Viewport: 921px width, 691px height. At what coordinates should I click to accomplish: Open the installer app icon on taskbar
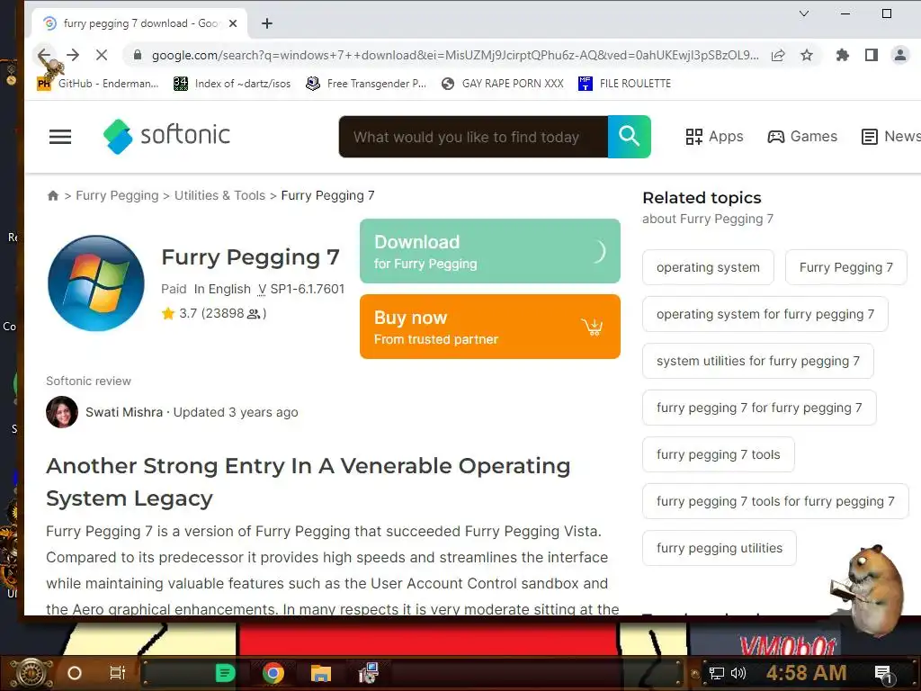pyautogui.click(x=369, y=673)
